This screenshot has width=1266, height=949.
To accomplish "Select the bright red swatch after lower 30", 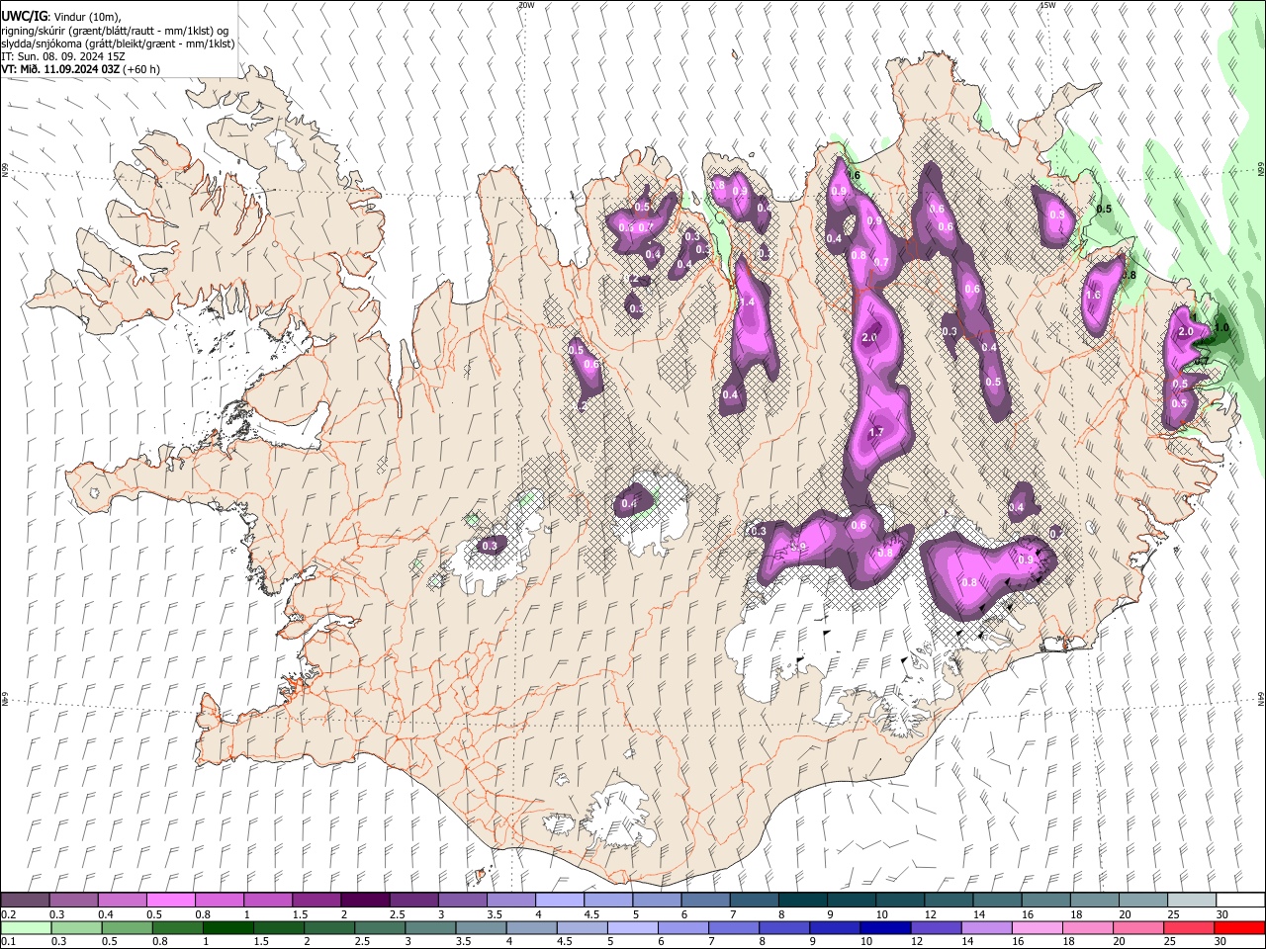I will coord(1239,927).
